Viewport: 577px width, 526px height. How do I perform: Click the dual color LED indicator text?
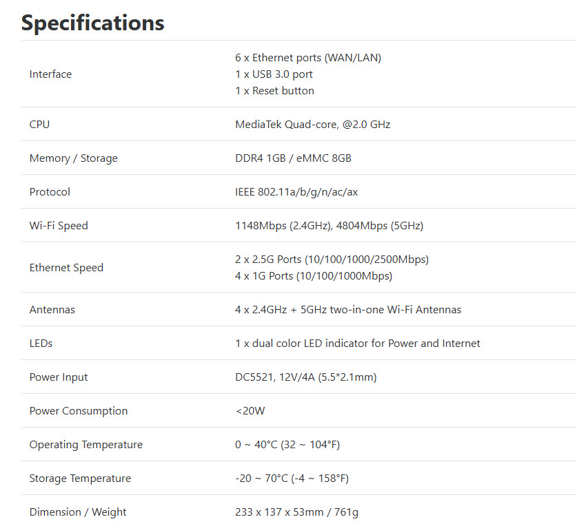click(357, 344)
